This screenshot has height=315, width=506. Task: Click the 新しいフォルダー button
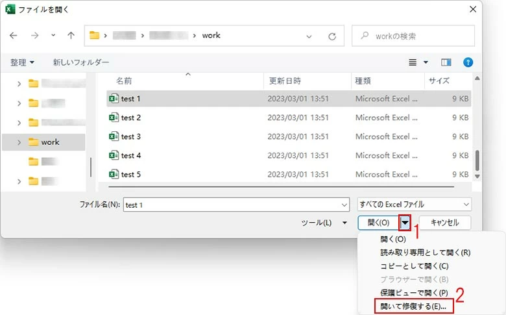coord(80,62)
